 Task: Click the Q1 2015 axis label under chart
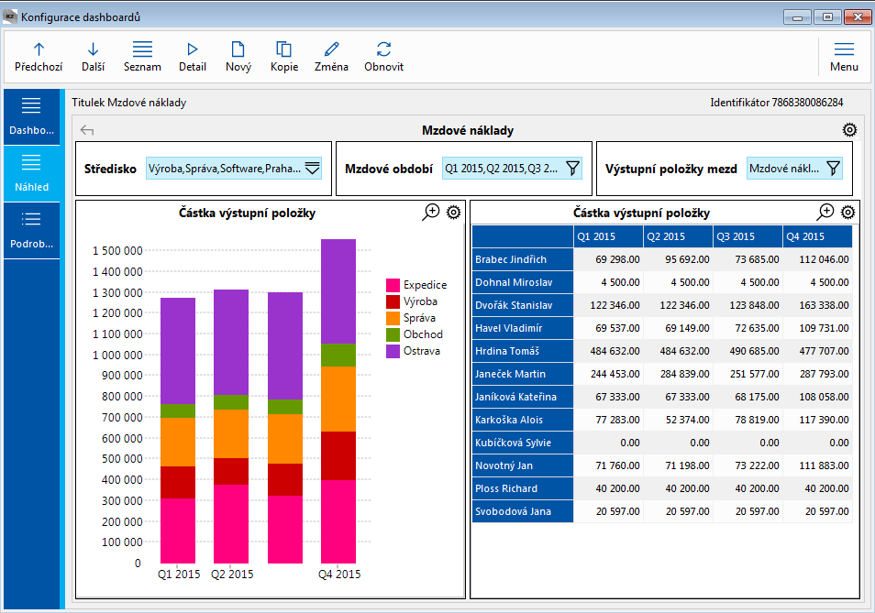pos(179,574)
